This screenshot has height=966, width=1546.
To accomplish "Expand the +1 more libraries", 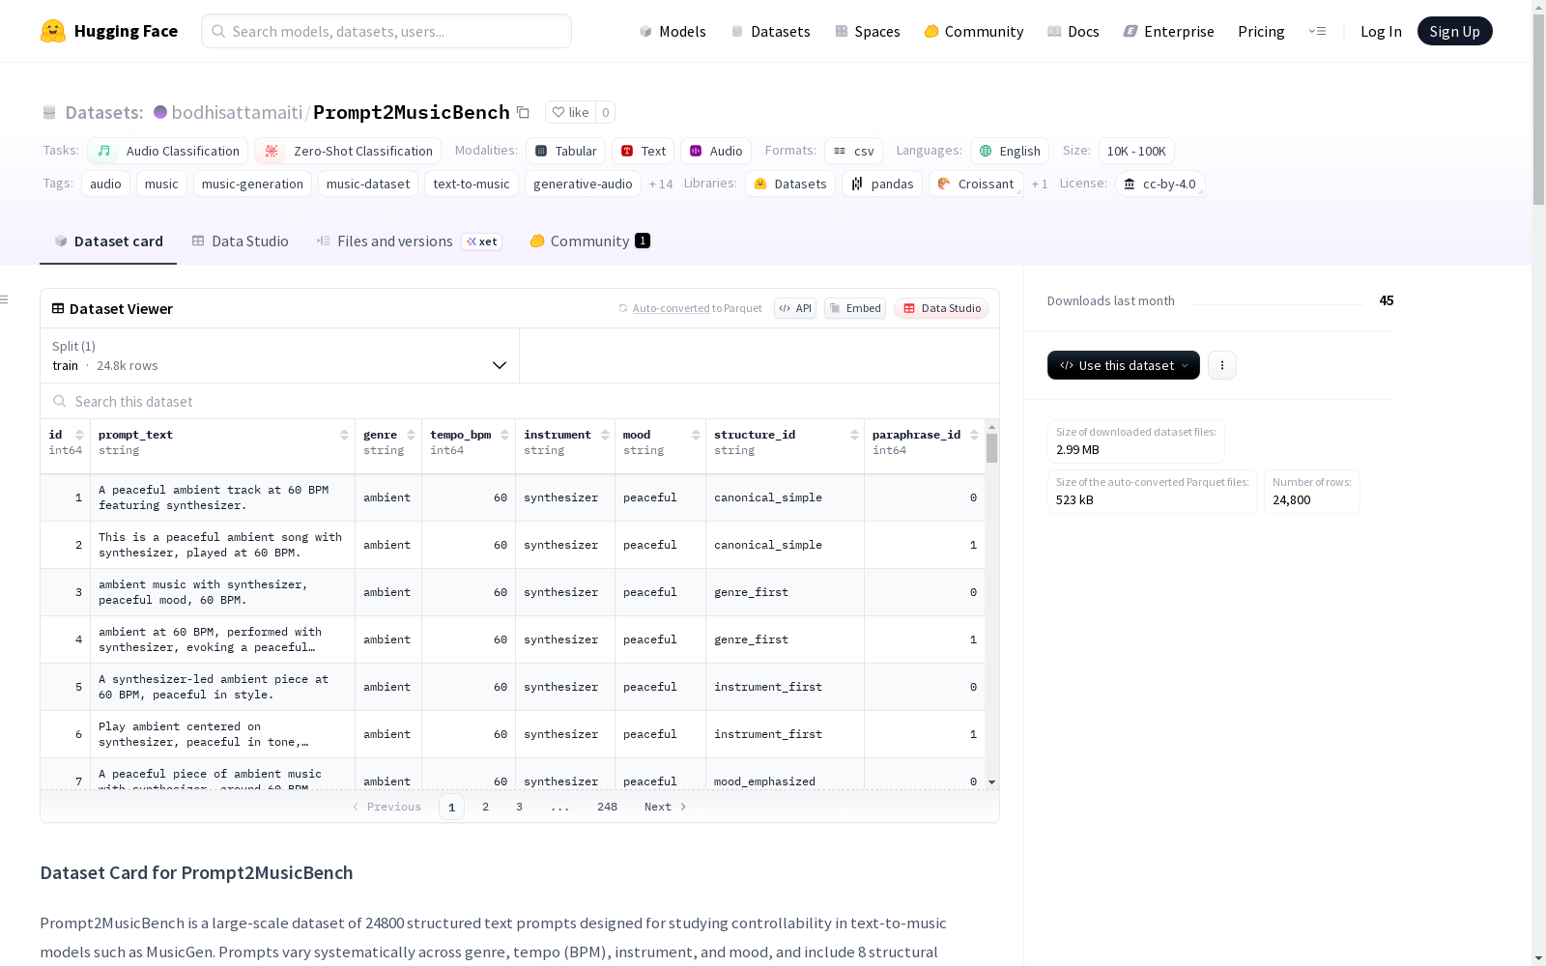I will coord(1040,184).
